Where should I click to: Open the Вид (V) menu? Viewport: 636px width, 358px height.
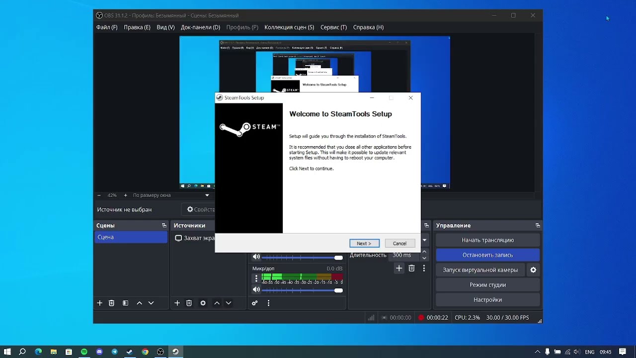pos(165,27)
